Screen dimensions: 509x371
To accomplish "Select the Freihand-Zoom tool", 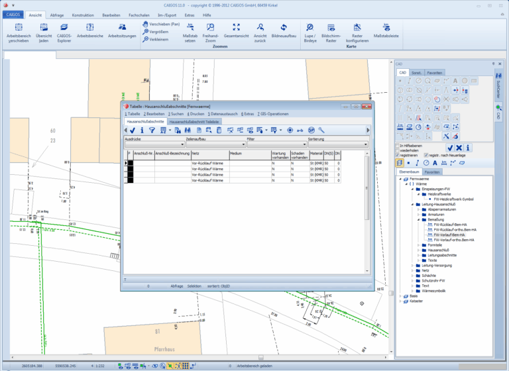I will pyautogui.click(x=210, y=27).
